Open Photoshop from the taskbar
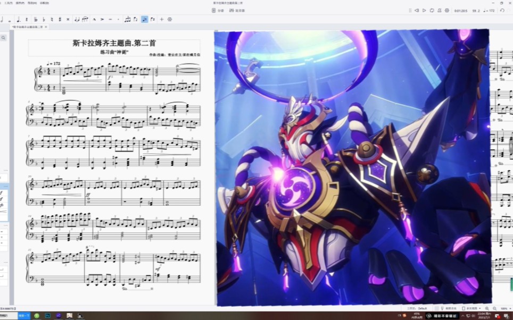This screenshot has height=320, width=513. [x=48, y=316]
